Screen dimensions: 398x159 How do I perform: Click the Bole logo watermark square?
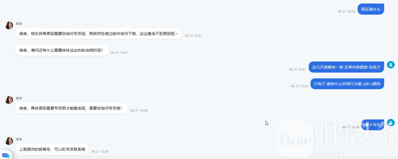pos(295,139)
